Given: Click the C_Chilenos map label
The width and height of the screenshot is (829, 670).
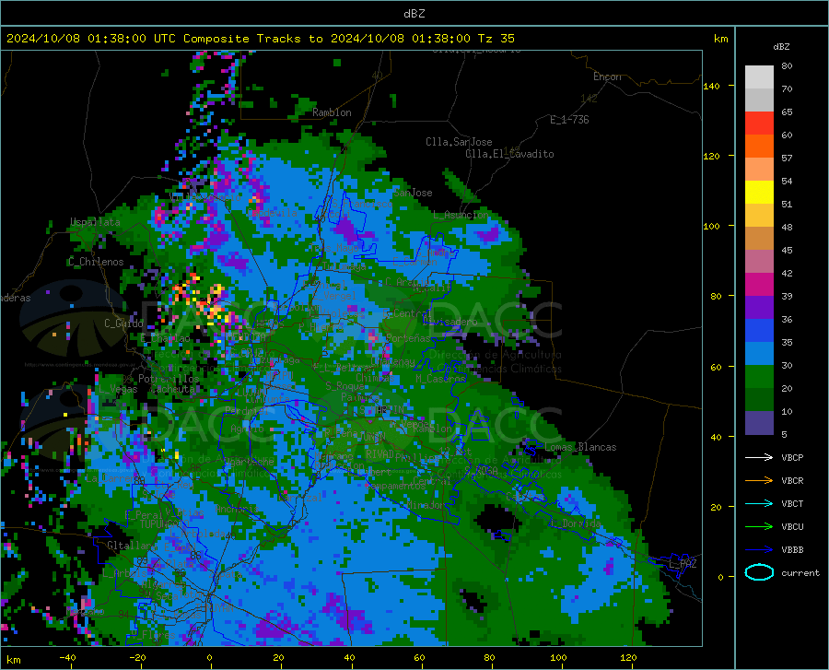Looking at the screenshot, I should click(96, 262).
